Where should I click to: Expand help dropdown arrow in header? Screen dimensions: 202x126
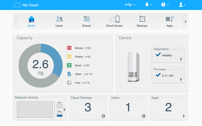168,5
